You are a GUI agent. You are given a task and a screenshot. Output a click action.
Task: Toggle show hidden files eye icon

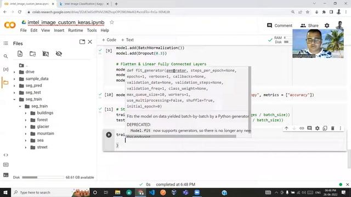pyautogui.click(x=59, y=54)
